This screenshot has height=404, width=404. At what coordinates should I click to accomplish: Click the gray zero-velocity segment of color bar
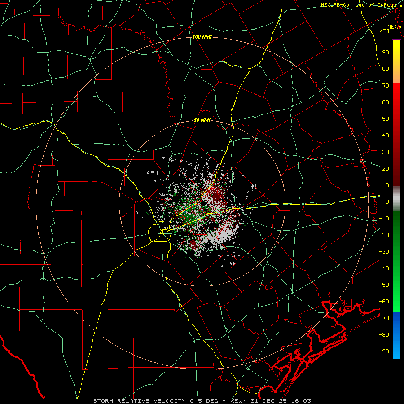pos(396,198)
